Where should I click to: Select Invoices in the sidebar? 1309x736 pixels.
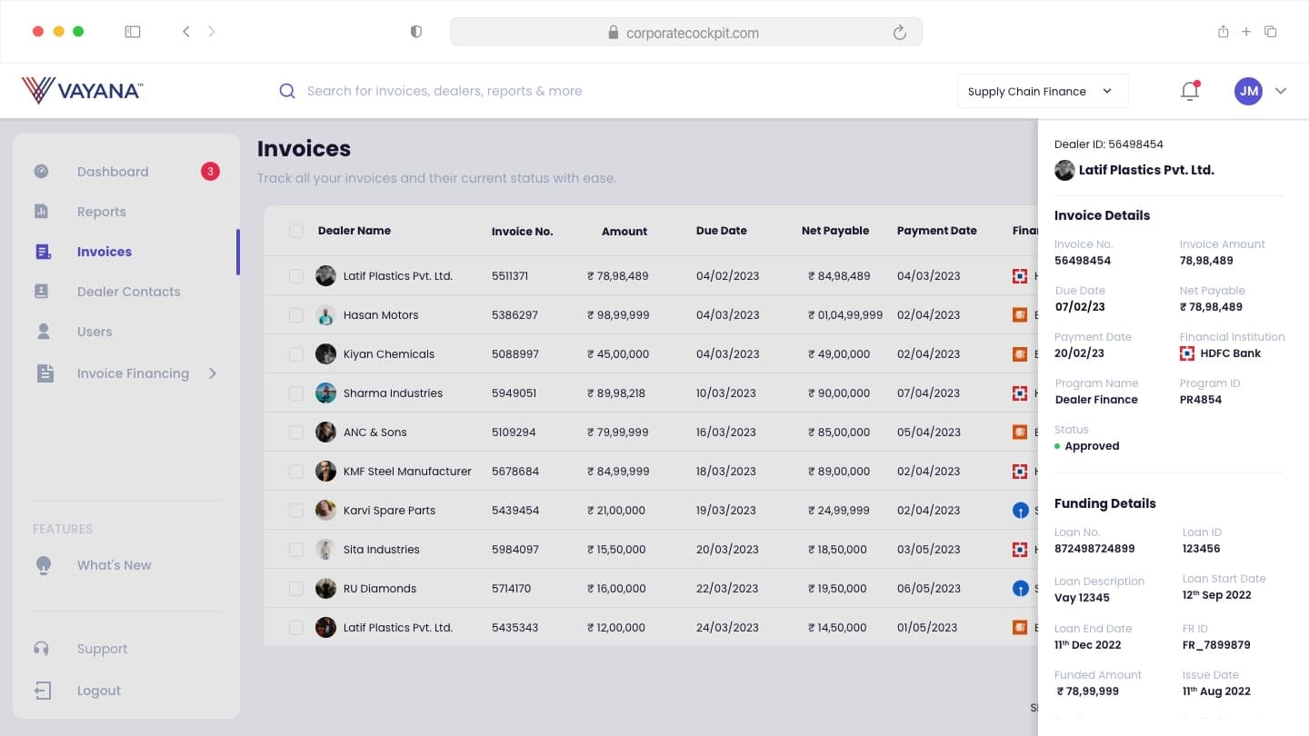pyautogui.click(x=105, y=252)
